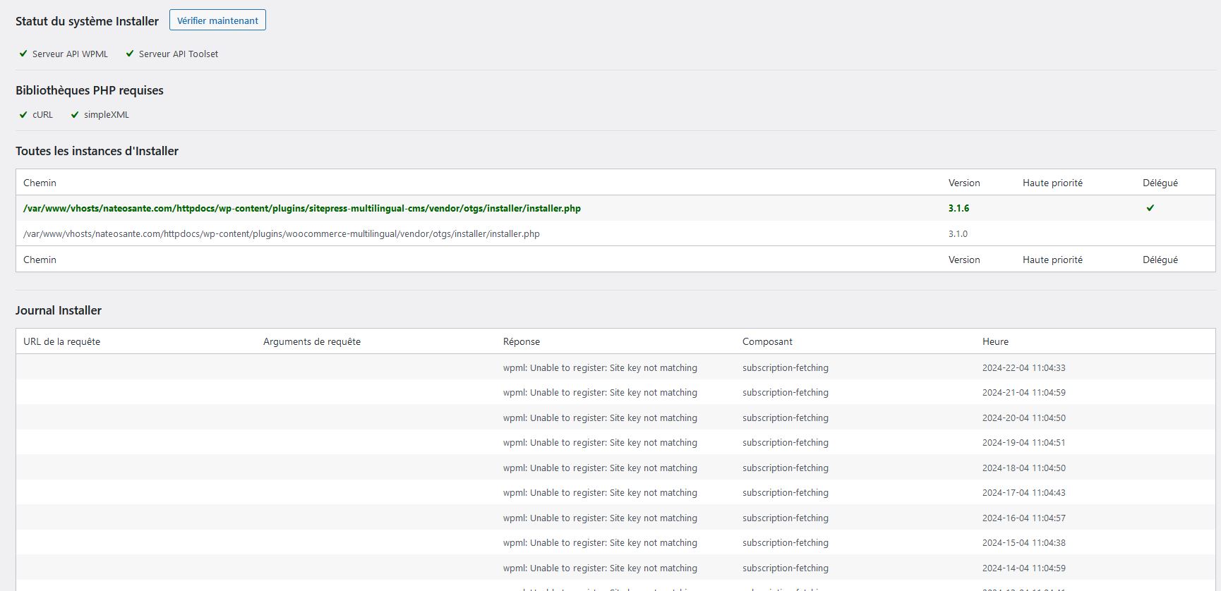Click version number 3.1.6
The image size is (1221, 591).
click(x=958, y=208)
